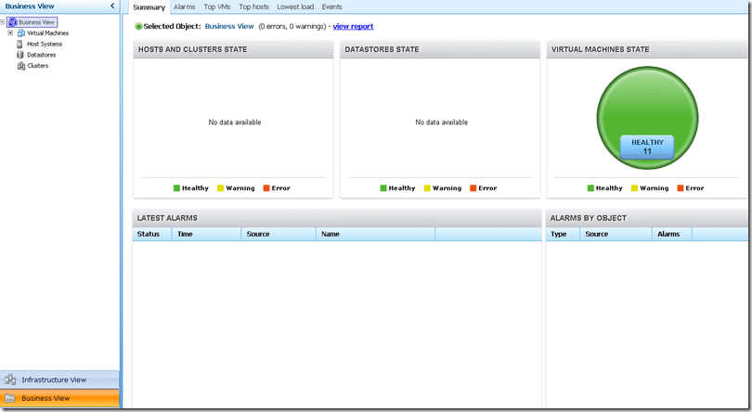
Task: Switch to Infrastructure View in the sidebar
Action: click(x=54, y=380)
